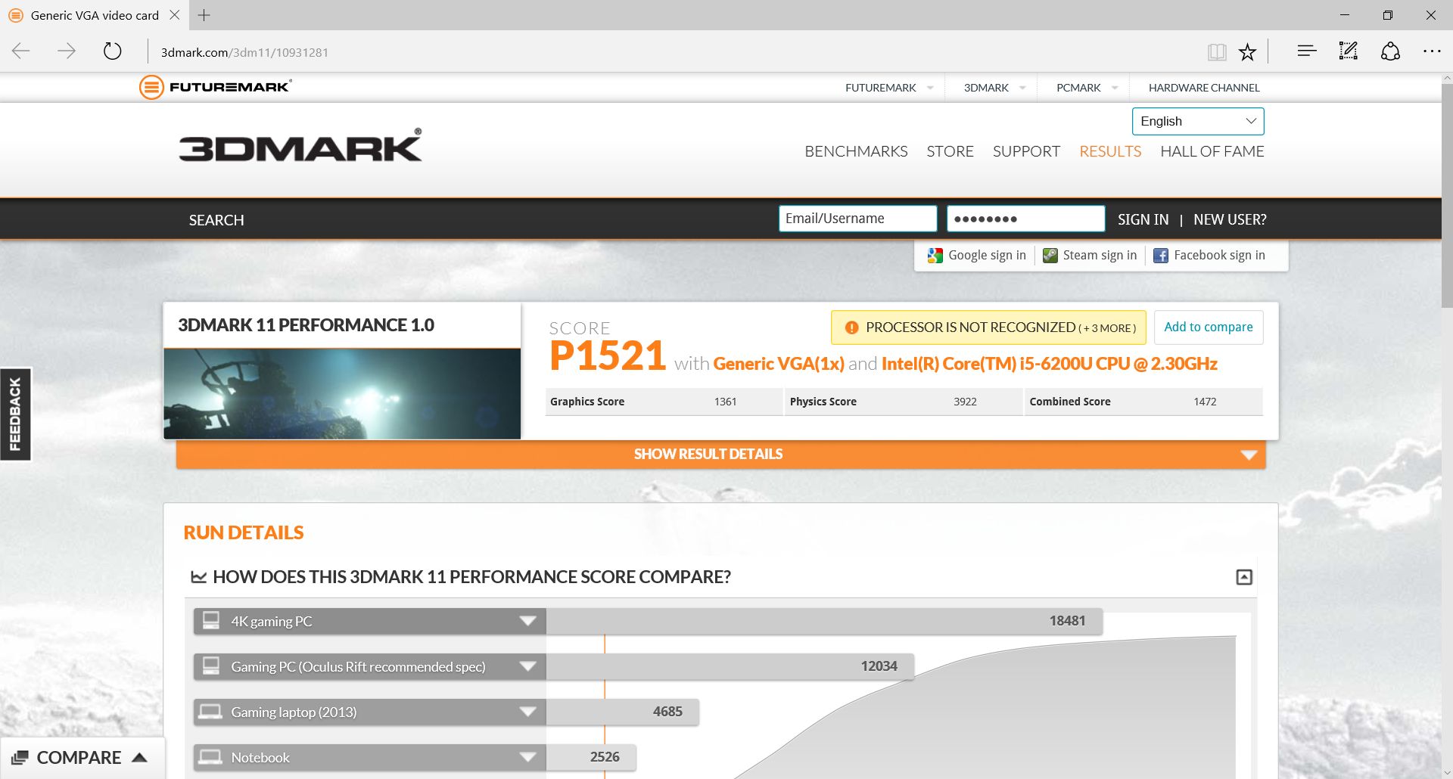Expand SHOW RESULT DETAILS bar

point(721,455)
